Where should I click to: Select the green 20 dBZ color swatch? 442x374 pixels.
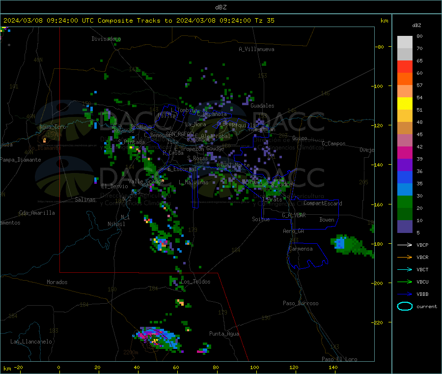point(405,201)
